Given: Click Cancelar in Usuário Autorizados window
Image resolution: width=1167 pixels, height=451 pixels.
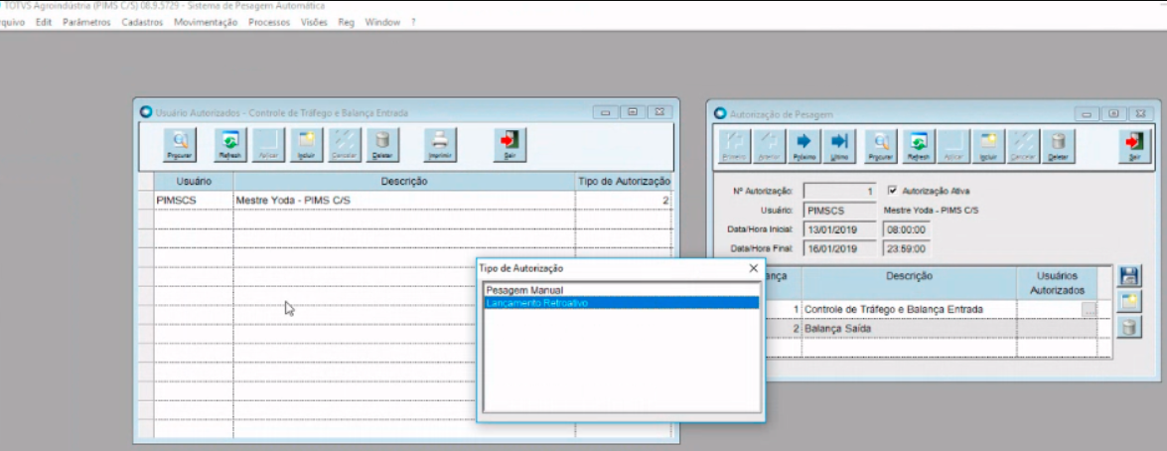Looking at the screenshot, I should pos(344,144).
